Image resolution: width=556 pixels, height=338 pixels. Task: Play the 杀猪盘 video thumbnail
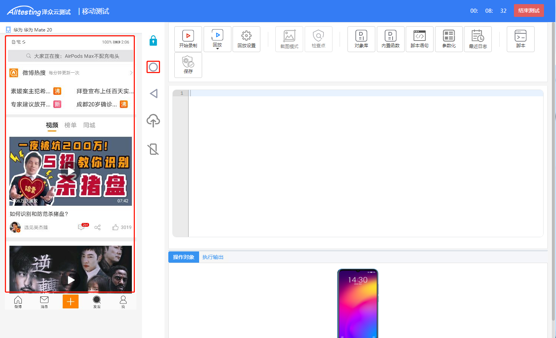71,171
